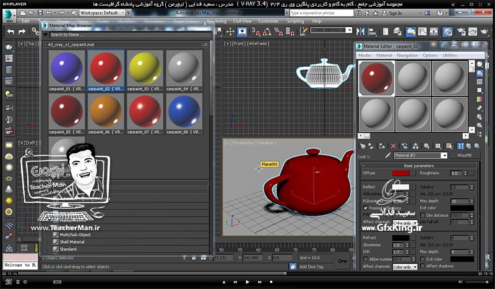Click the main toolbar Redo arrow
Image resolution: width=495 pixels, height=289 pixels.
click(22, 32)
